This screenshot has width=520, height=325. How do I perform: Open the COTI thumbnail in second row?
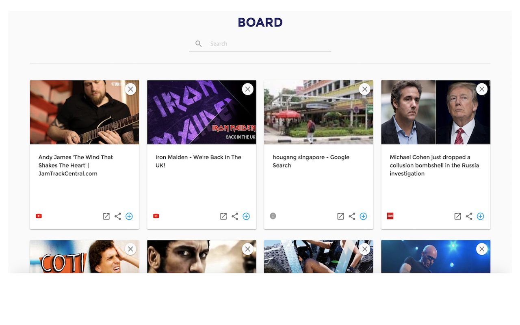tap(84, 256)
